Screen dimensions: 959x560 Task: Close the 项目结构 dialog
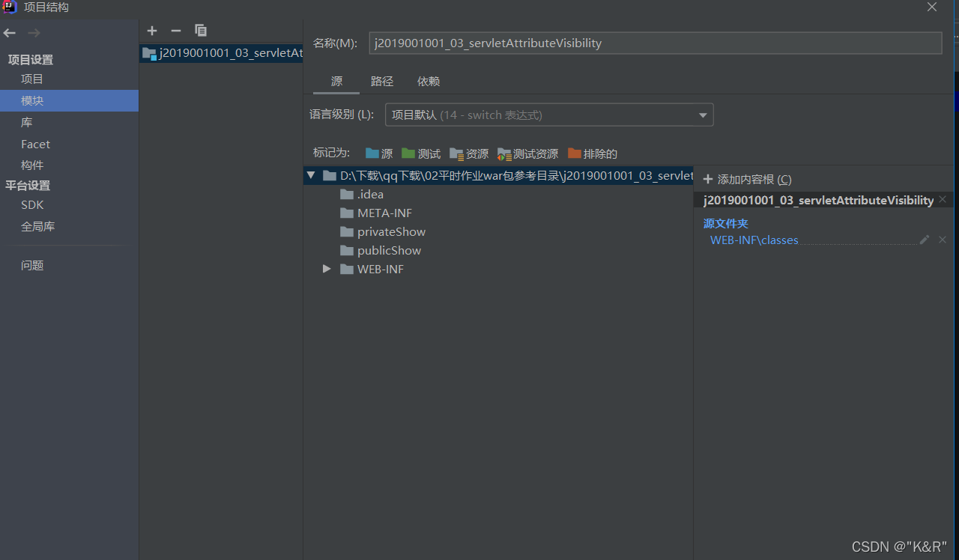pyautogui.click(x=932, y=7)
